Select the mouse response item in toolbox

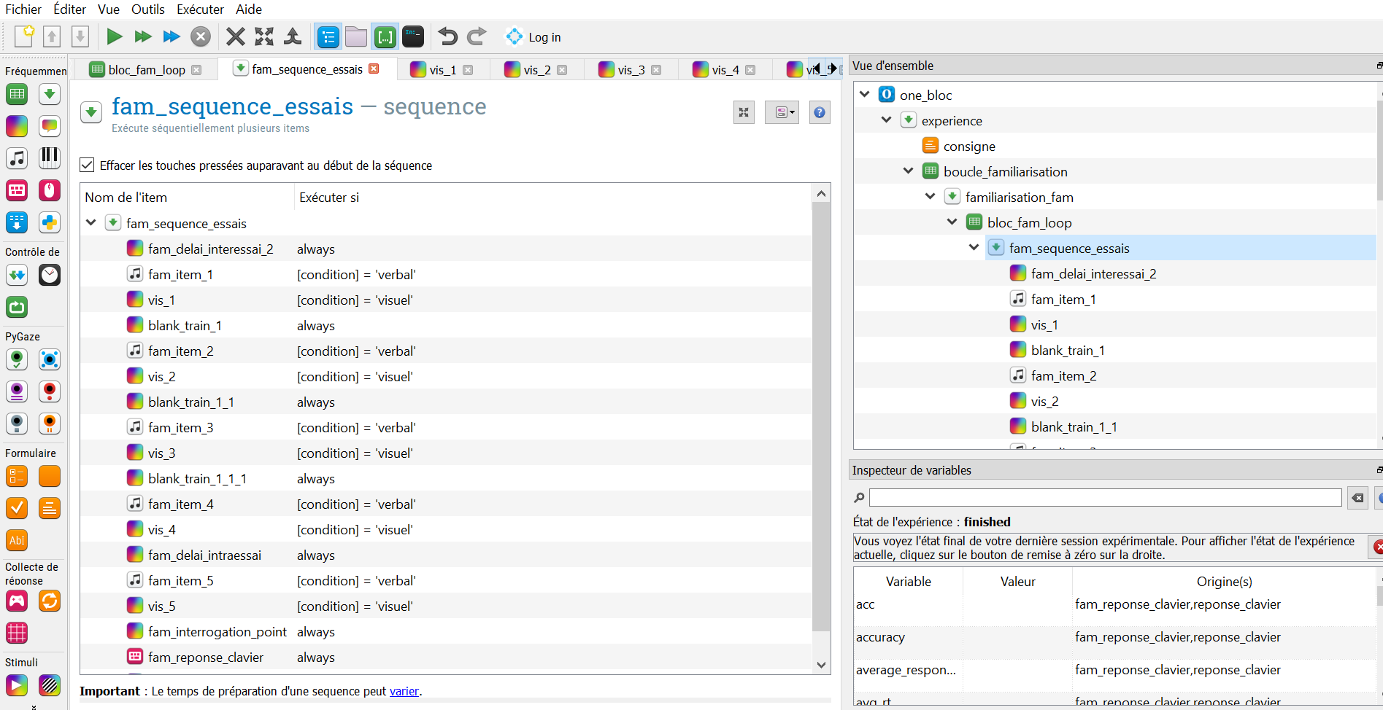pyautogui.click(x=50, y=190)
